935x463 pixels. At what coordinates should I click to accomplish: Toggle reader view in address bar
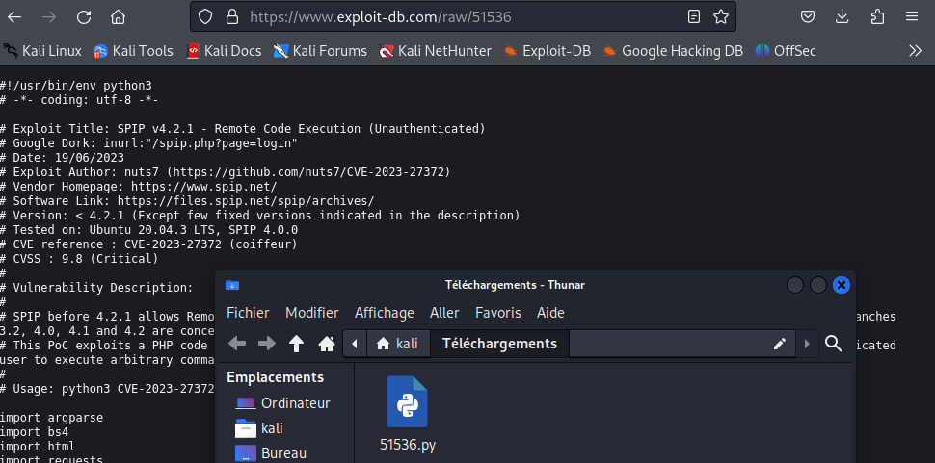[693, 16]
